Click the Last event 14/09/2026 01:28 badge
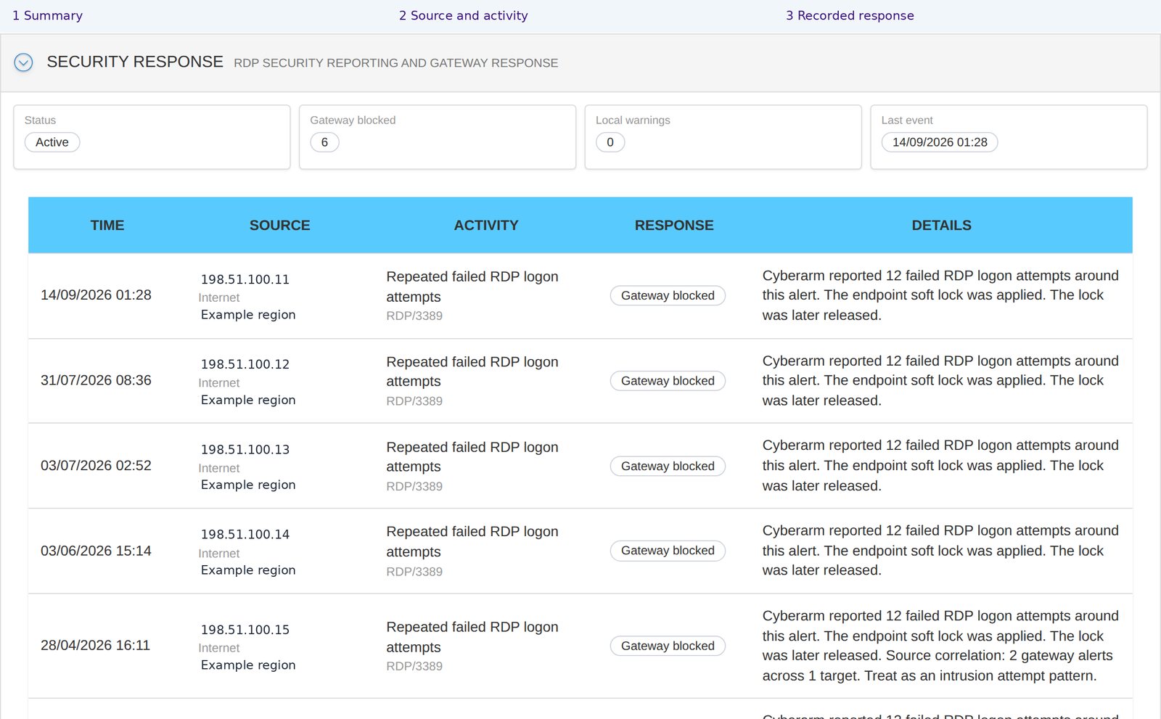Viewport: 1161px width, 719px height. tap(940, 142)
